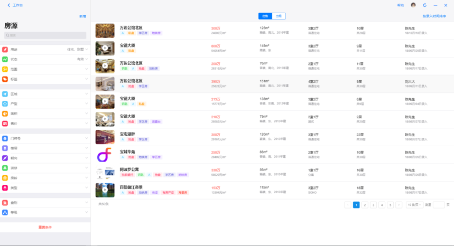Viewport: 454px width, 246px height.
Task: Expand the 范围 filter chevron
Action: coord(87,69)
